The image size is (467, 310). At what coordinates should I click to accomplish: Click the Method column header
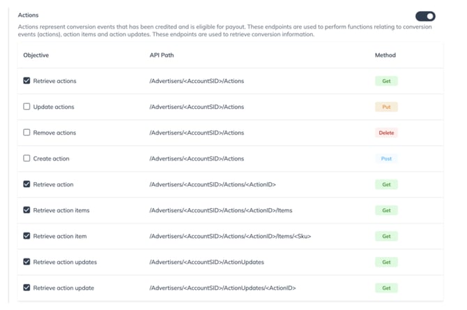tap(385, 54)
